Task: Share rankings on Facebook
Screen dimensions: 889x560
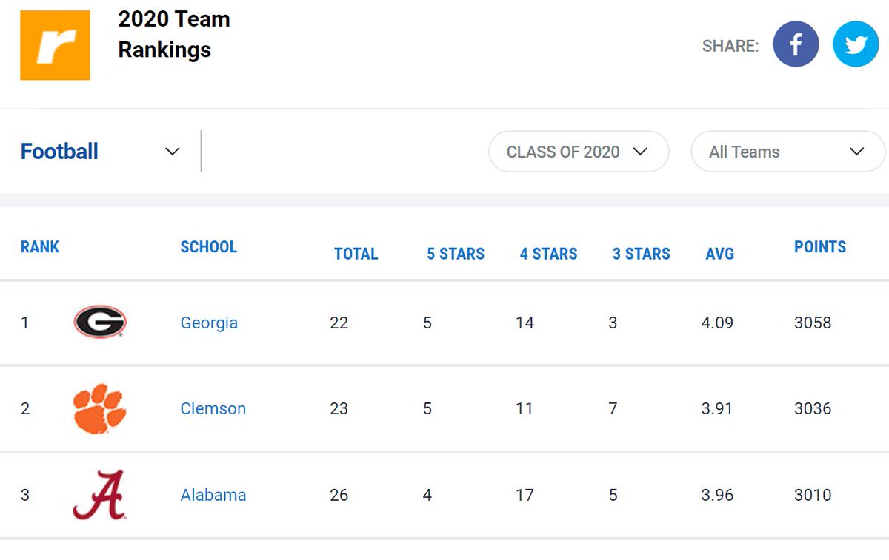Action: pos(796,44)
